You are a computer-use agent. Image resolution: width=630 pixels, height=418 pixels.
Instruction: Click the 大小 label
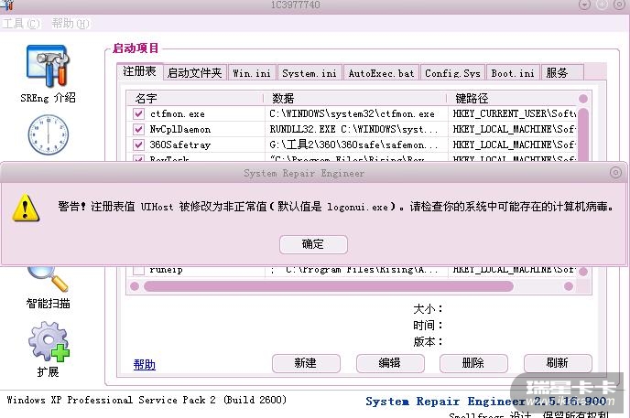[x=428, y=308]
